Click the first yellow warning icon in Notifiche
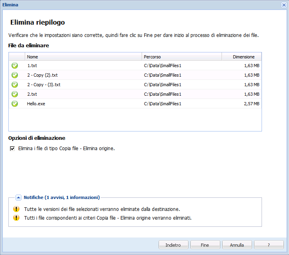The height and width of the screenshot is (255, 289). [16, 209]
